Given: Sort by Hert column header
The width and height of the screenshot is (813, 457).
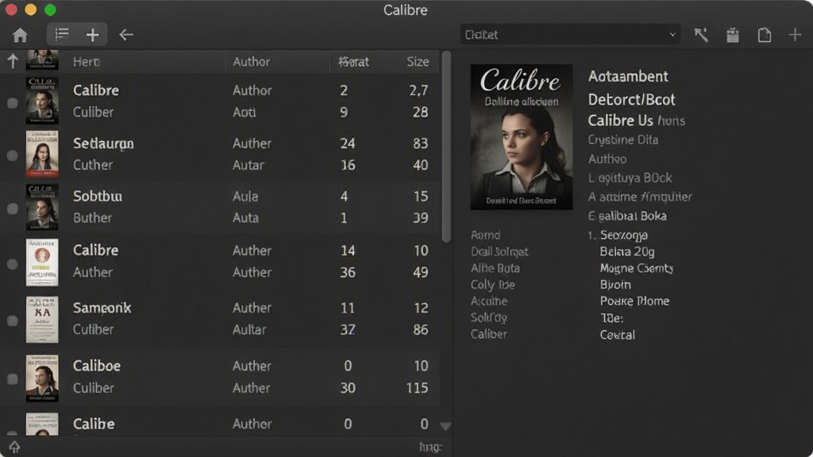Looking at the screenshot, I should 86,62.
